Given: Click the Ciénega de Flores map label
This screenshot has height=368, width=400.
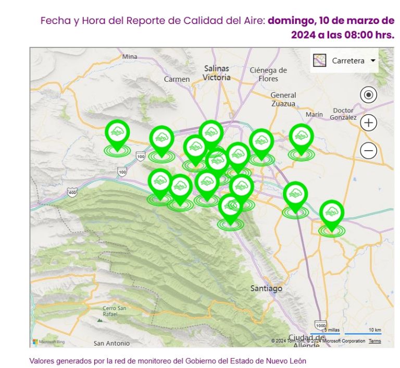Looking at the screenshot, I should click(268, 75).
